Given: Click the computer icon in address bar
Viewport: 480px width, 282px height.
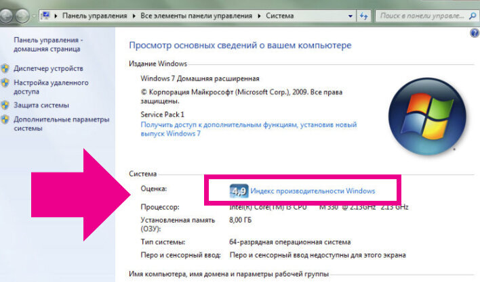Looking at the screenshot, I should pos(45,16).
